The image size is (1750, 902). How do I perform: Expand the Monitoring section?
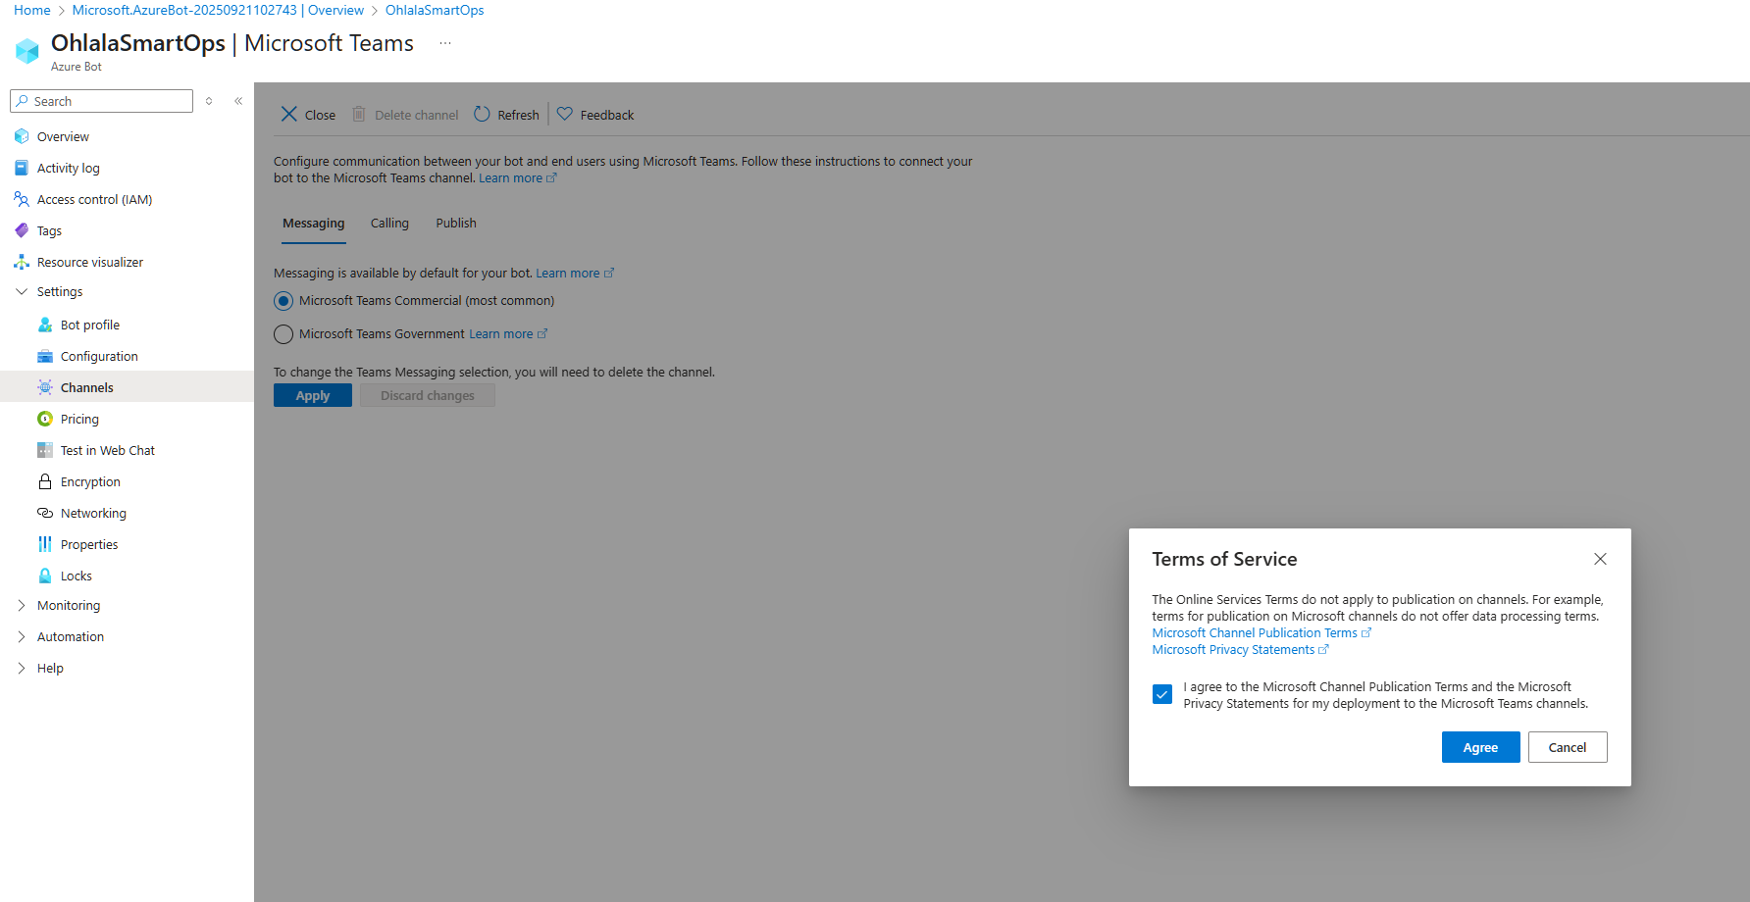pyautogui.click(x=22, y=606)
